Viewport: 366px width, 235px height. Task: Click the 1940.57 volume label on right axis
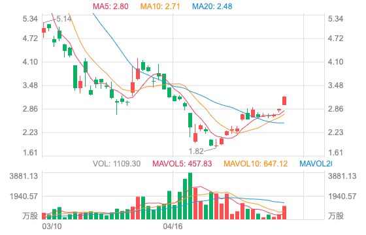[342, 196]
